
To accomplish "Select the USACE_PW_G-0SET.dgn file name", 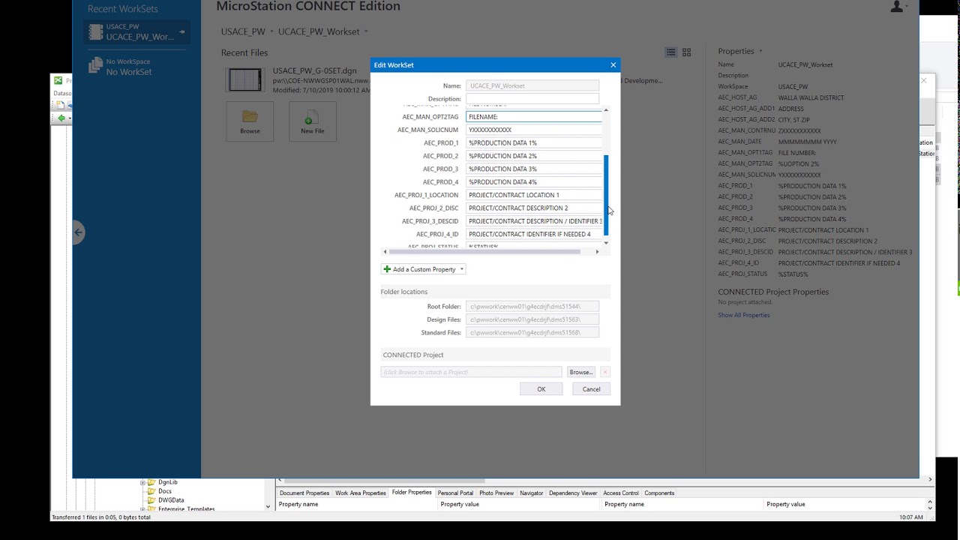I will (x=315, y=70).
